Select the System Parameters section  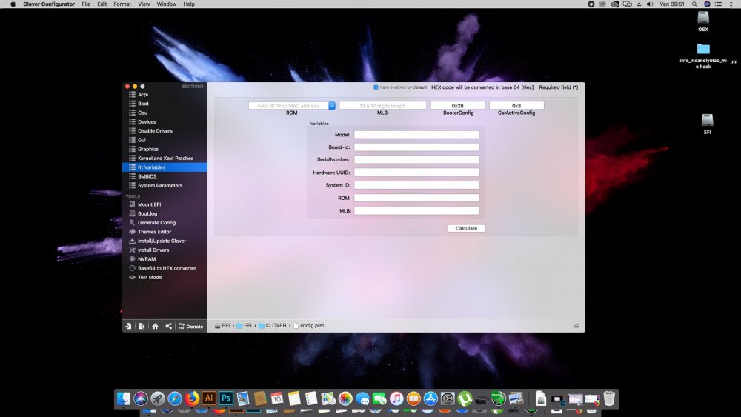coord(164,186)
